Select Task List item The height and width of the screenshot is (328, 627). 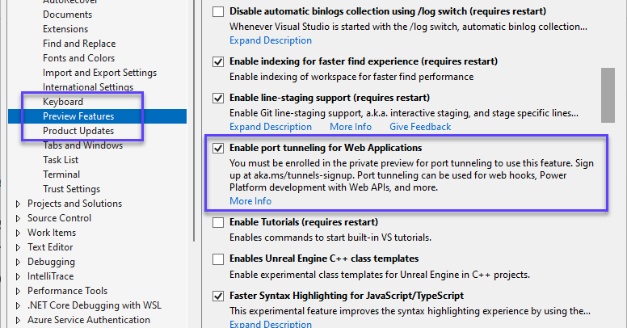pyautogui.click(x=61, y=160)
